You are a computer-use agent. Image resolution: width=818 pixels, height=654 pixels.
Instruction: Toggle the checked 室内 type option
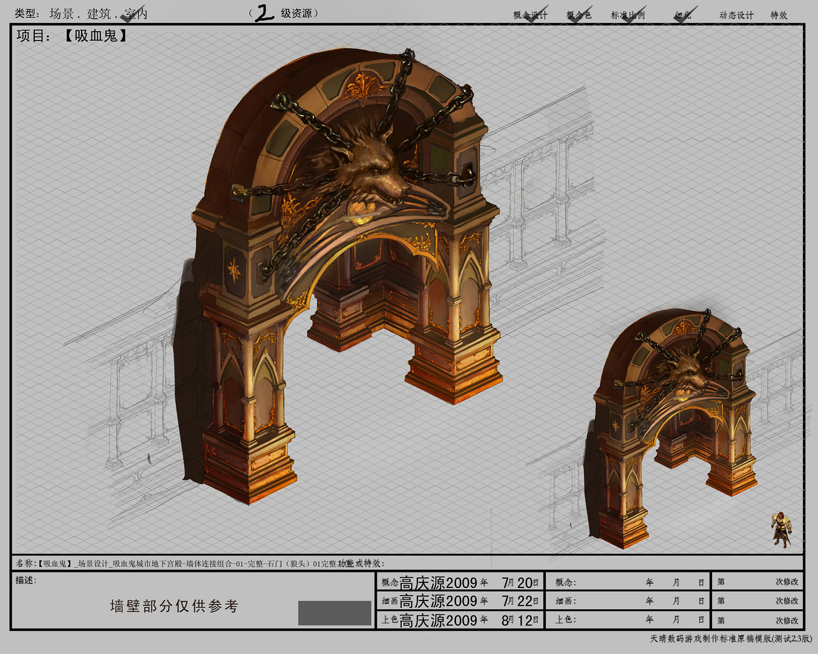[136, 14]
